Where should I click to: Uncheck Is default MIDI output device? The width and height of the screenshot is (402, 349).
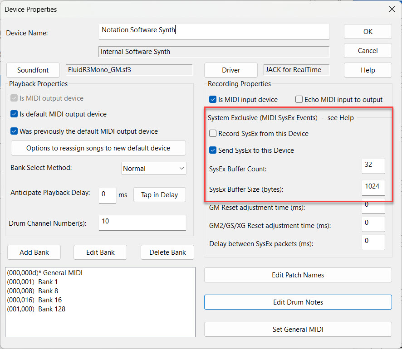[x=14, y=114]
